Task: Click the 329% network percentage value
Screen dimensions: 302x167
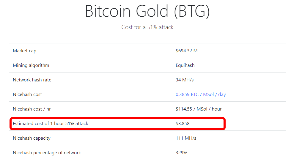Action: (x=181, y=153)
